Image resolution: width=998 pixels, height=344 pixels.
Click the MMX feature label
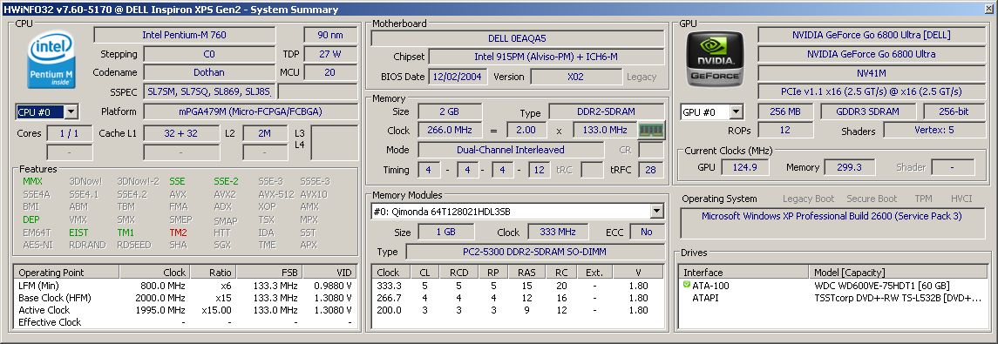[x=32, y=181]
